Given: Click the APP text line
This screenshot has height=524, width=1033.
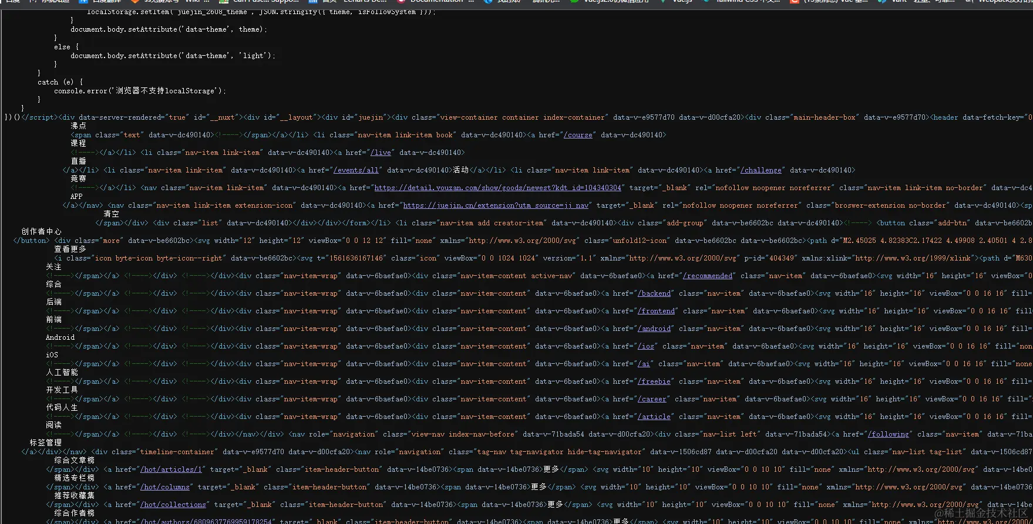Looking at the screenshot, I should (x=76, y=197).
